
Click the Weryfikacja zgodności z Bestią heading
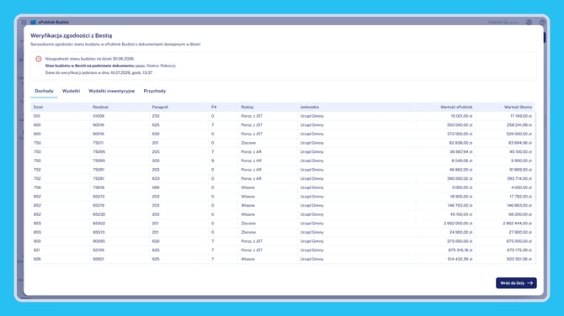[72, 35]
